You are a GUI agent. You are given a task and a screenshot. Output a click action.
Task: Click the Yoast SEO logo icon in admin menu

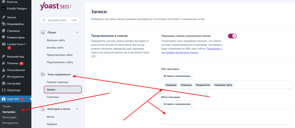pyautogui.click(x=3, y=99)
